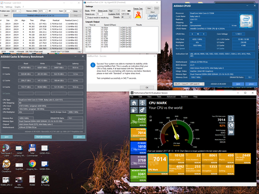Screen dimensions: 259x194
Task: Open Run count dropdown in LinX
Action: click(68, 11)
